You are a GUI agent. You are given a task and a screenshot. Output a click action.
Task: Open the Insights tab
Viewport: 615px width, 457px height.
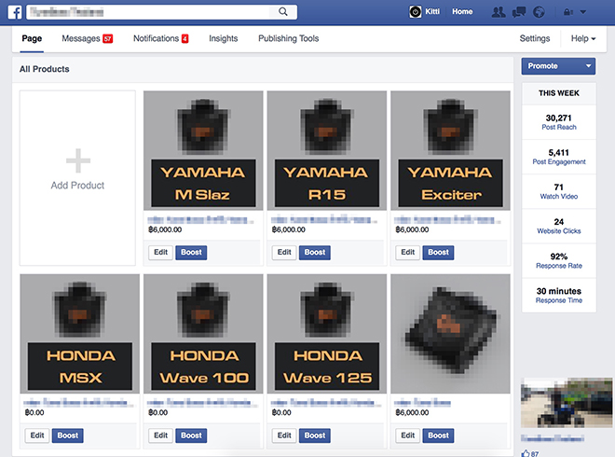pyautogui.click(x=224, y=38)
